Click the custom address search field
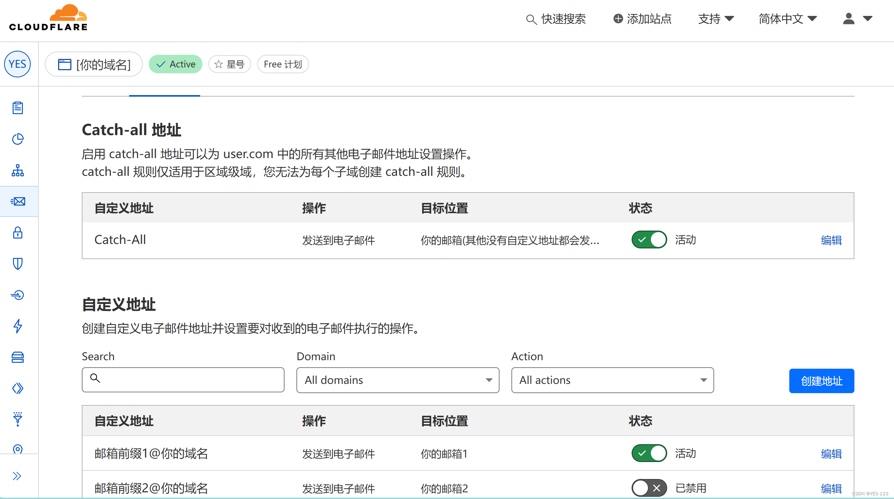The image size is (894, 499). pyautogui.click(x=183, y=380)
